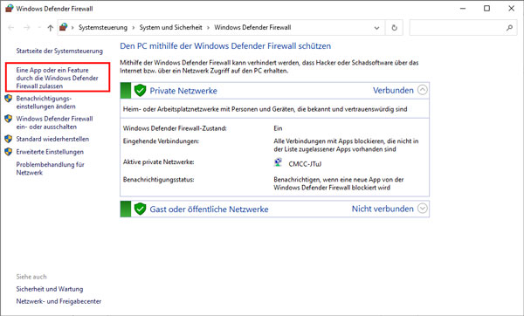The height and width of the screenshot is (316, 524).
Task: Select Windows Defender Firewall breadcrumb
Action: click(252, 28)
